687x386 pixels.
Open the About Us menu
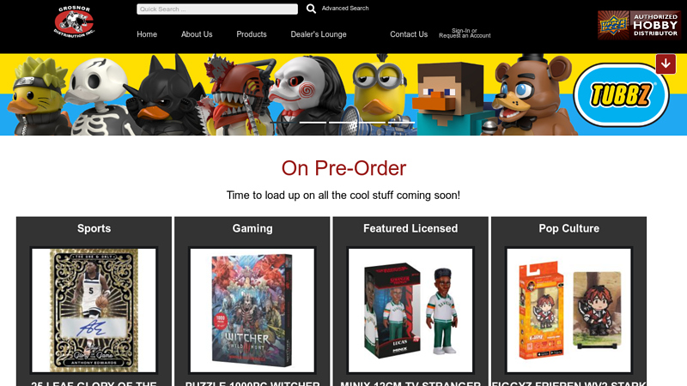pos(197,34)
